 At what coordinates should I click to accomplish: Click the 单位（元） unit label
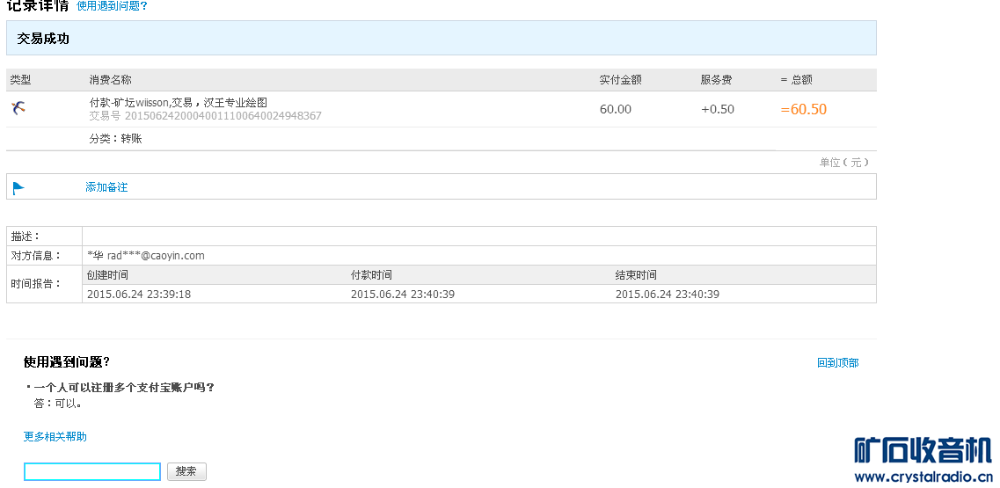click(844, 162)
